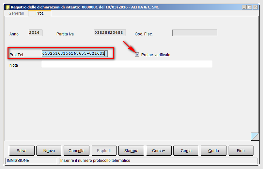Close the Registro window
Image resolution: width=263 pixels, height=169 pixels.
255,7
